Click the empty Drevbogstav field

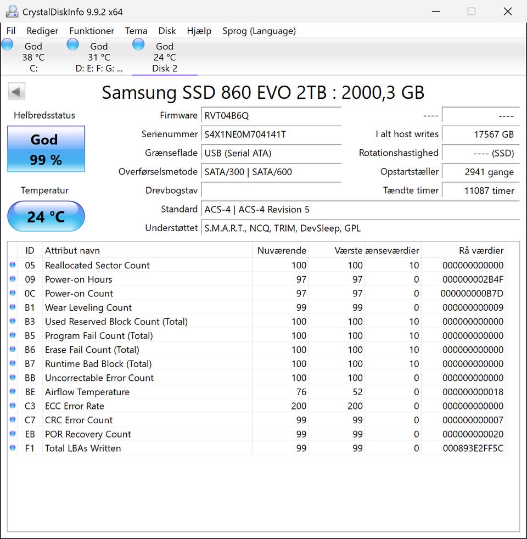pos(271,190)
